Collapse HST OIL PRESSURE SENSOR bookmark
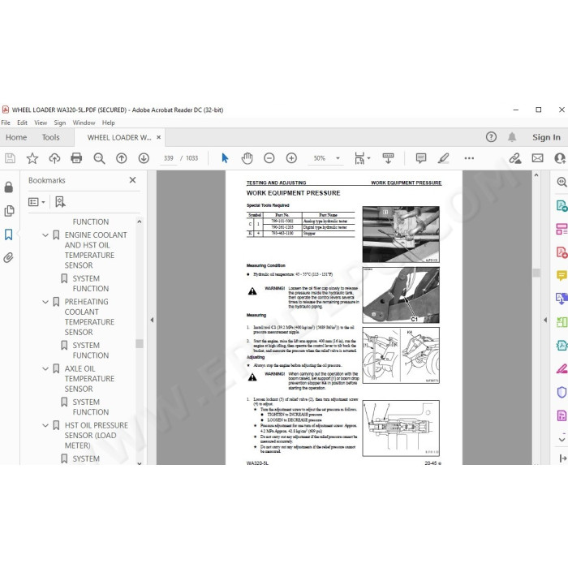 [x=45, y=425]
